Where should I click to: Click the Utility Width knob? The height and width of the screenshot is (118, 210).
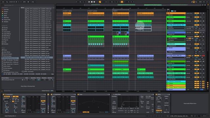[x=159, y=104]
